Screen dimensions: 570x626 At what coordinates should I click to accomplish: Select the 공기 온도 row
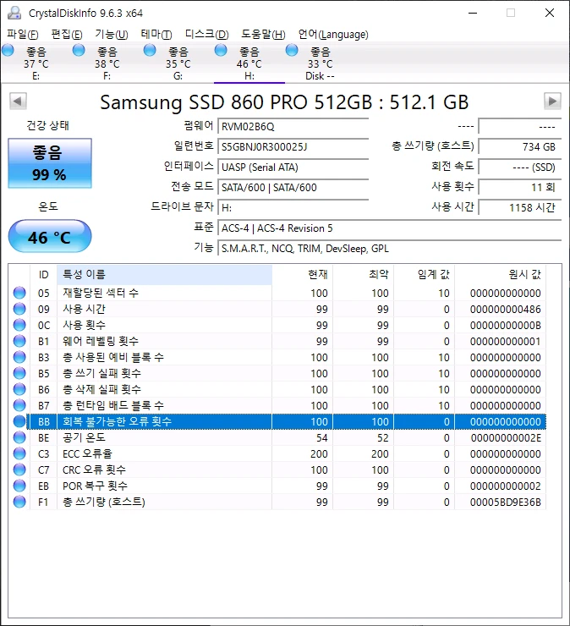point(277,438)
